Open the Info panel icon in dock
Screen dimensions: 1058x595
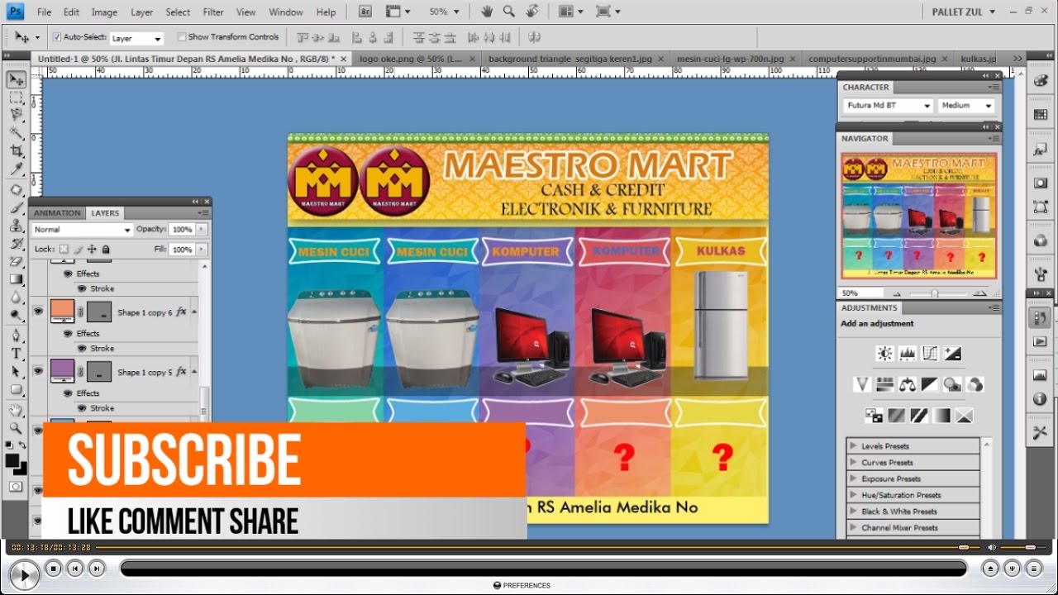pyautogui.click(x=1040, y=399)
